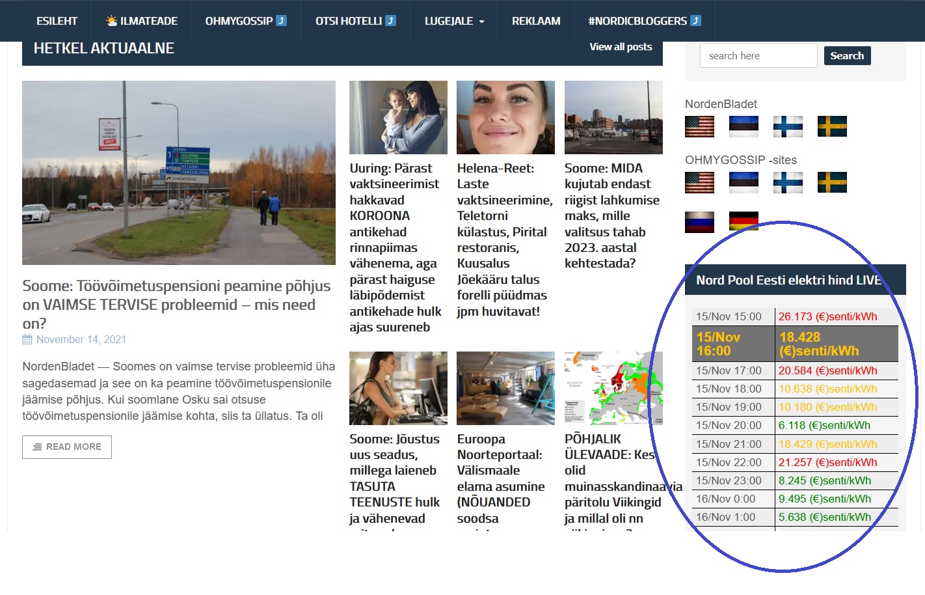Screen dimensions: 925x595
Task: Click the READ MORE button
Action: [x=67, y=447]
